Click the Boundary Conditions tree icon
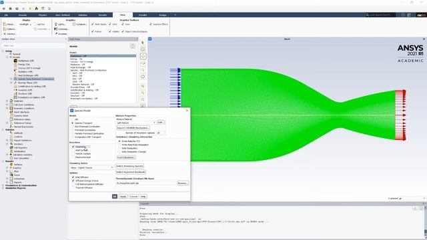 11,108
